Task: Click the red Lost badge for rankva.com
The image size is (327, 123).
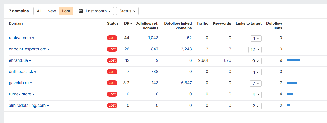Action: pos(112,38)
